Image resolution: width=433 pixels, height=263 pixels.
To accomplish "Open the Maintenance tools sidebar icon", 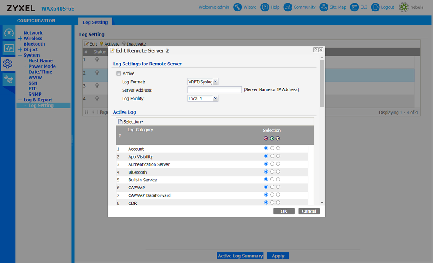I will 9,80.
